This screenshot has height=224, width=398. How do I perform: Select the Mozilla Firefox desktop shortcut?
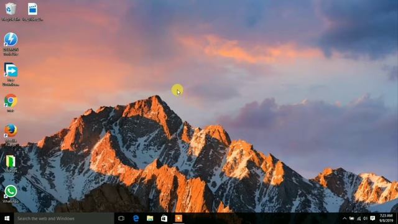[x=11, y=135]
